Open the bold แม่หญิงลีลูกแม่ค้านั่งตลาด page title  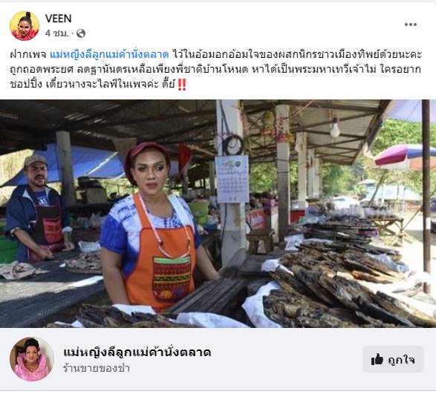[137, 352]
